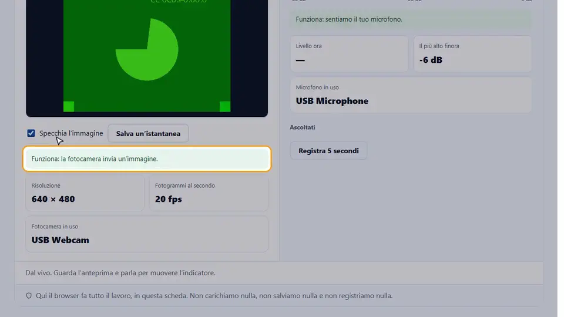This screenshot has width=564, height=317.
Task: Select the 'Funziona: la fotocamera invia un'immagine.' message
Action: point(147,158)
